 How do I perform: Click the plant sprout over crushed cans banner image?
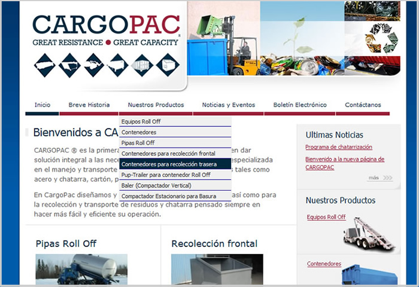[x=302, y=38]
